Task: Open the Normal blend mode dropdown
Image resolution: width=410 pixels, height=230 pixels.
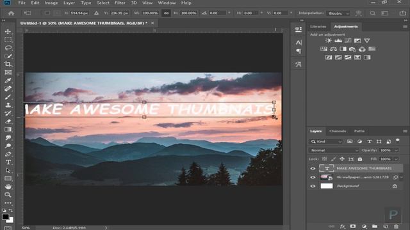Action: pos(334,151)
